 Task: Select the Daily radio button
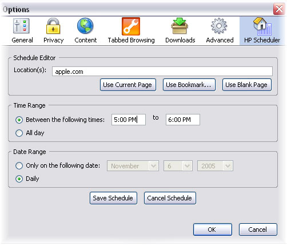pyautogui.click(x=19, y=179)
